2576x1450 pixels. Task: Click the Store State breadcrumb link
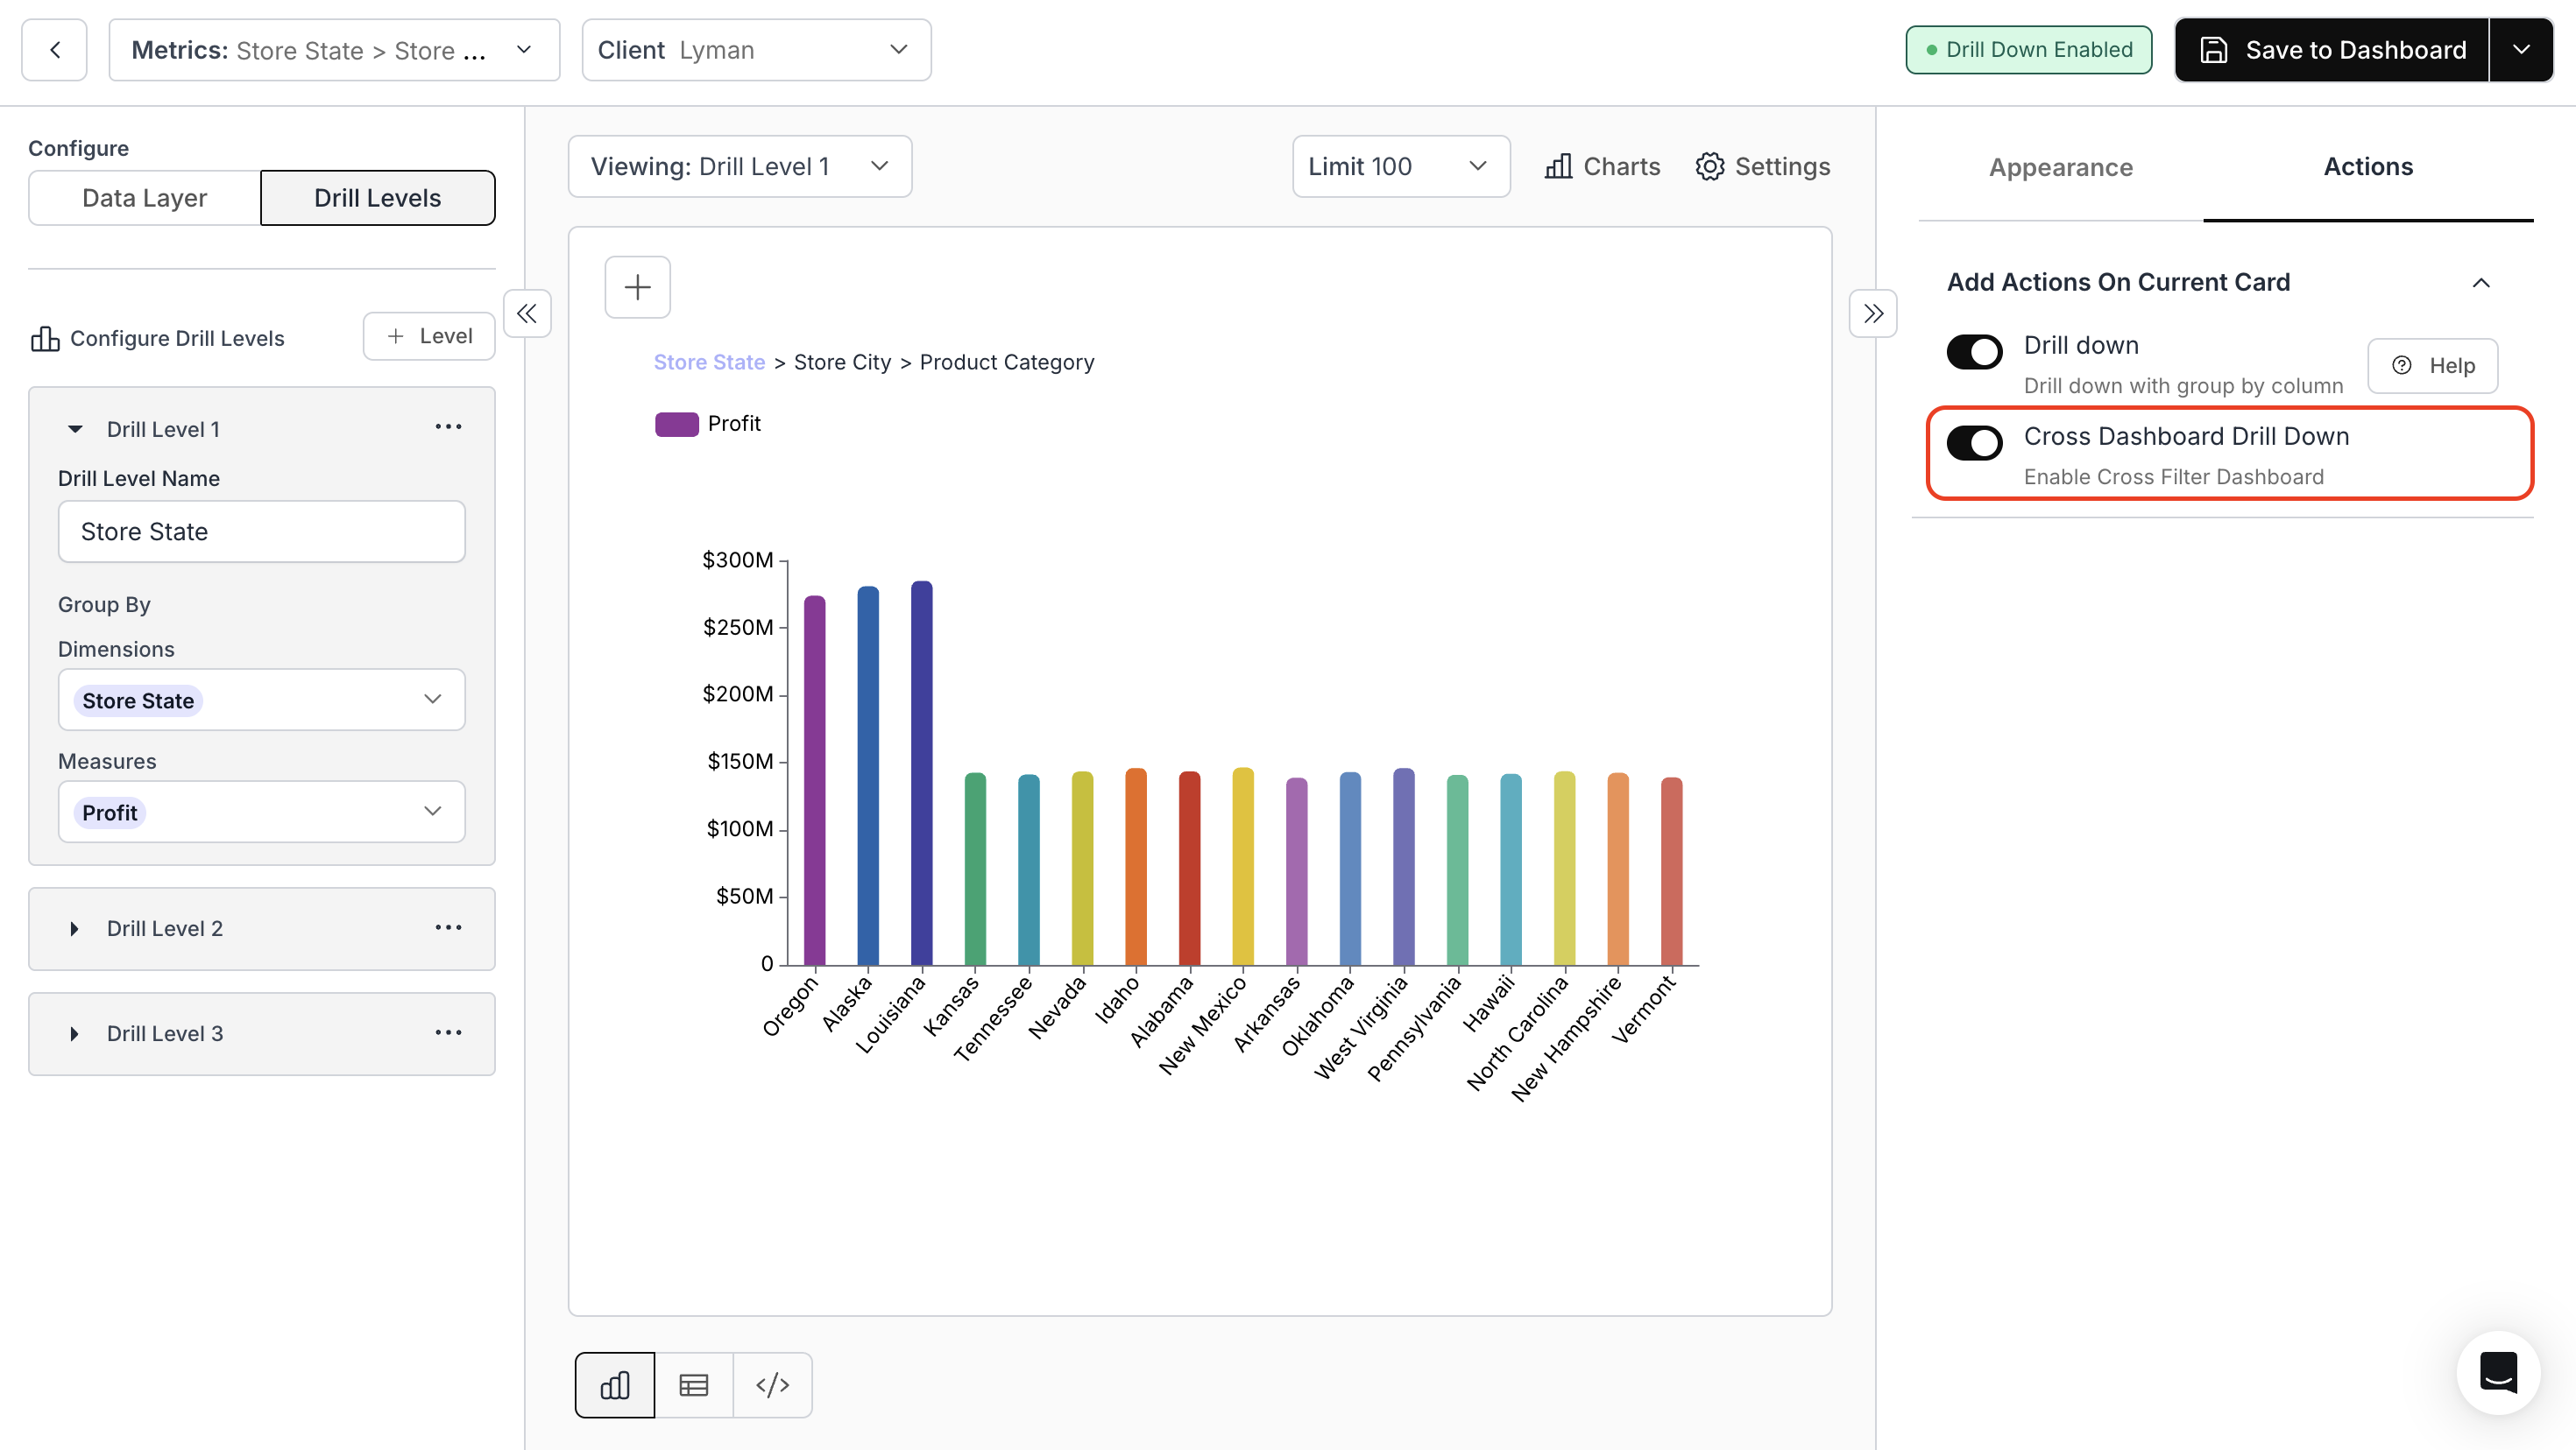[709, 362]
